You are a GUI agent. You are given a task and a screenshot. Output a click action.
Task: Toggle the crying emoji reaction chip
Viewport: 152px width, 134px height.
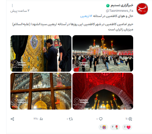(103, 127)
